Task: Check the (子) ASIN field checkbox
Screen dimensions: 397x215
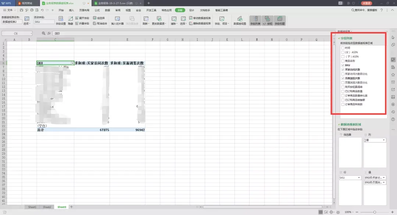Action: click(343, 57)
